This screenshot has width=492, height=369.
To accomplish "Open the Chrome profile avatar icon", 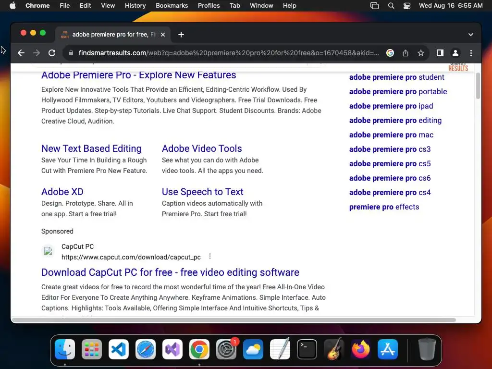I will click(455, 53).
